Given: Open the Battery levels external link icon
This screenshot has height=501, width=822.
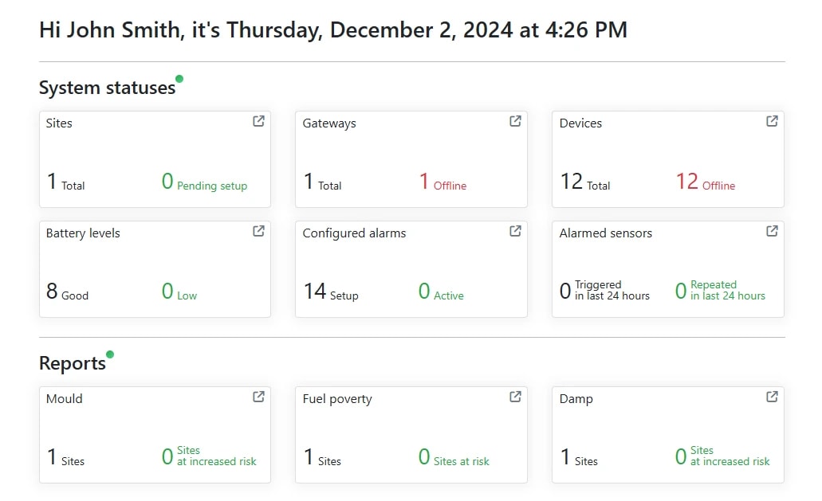Looking at the screenshot, I should coord(258,230).
